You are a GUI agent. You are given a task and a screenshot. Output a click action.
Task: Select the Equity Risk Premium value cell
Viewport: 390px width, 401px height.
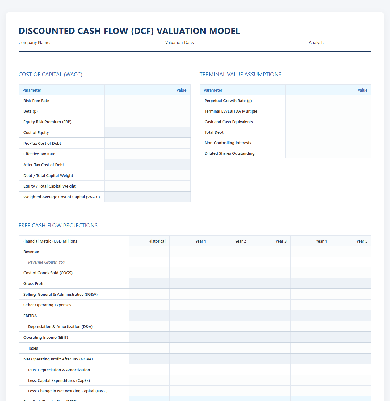[x=147, y=122]
